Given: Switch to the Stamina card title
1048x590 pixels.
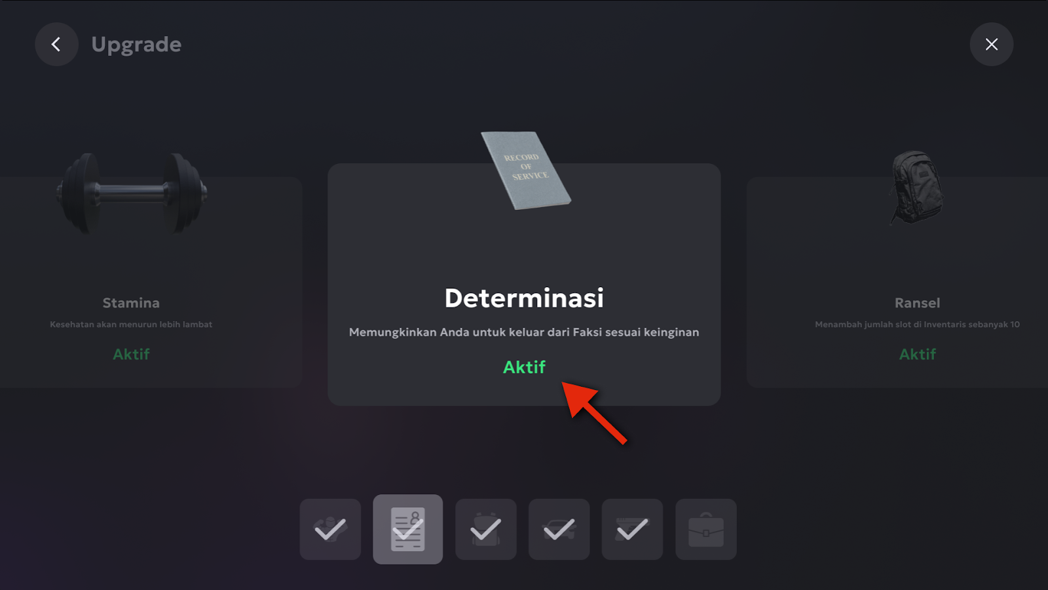Looking at the screenshot, I should pyautogui.click(x=131, y=303).
